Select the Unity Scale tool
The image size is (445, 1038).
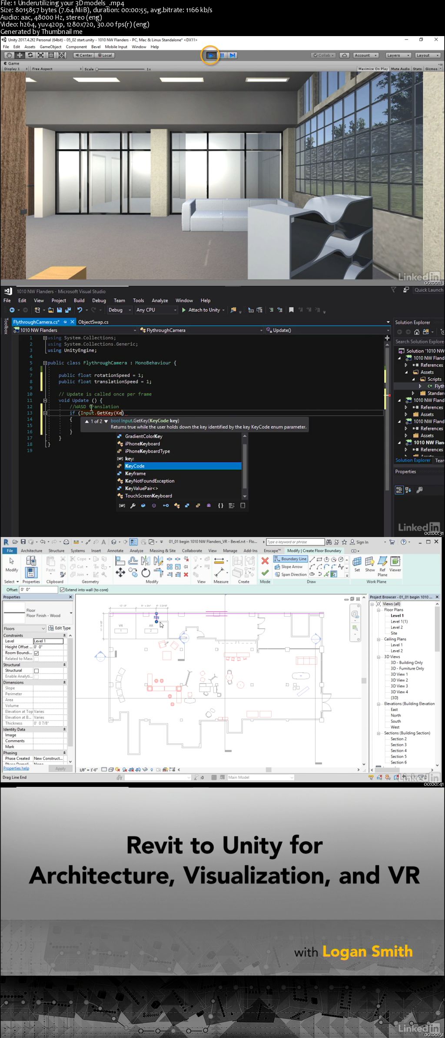pos(40,55)
